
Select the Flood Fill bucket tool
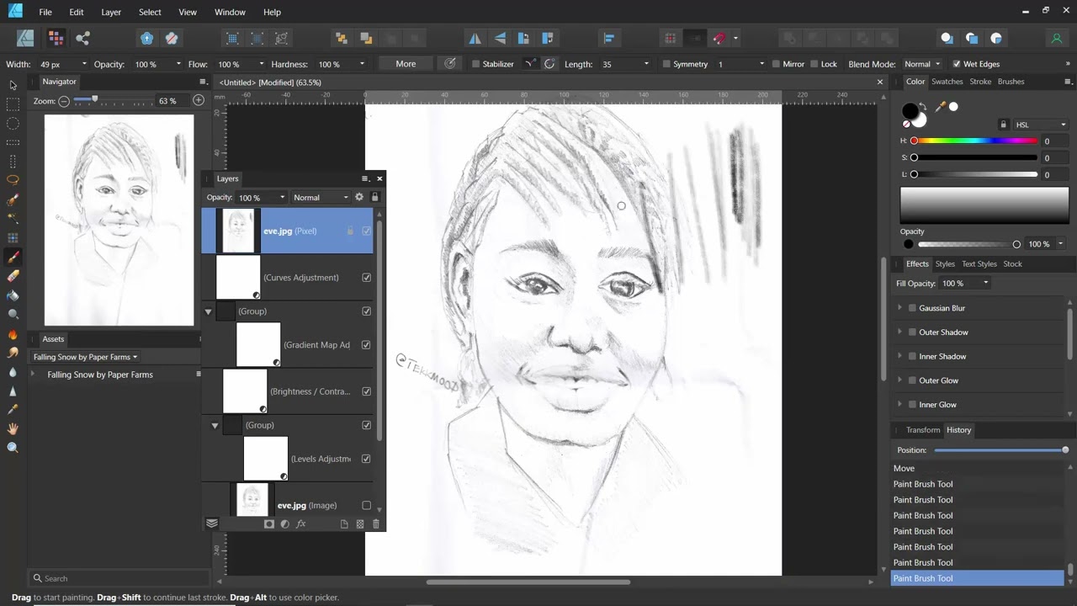click(13, 295)
